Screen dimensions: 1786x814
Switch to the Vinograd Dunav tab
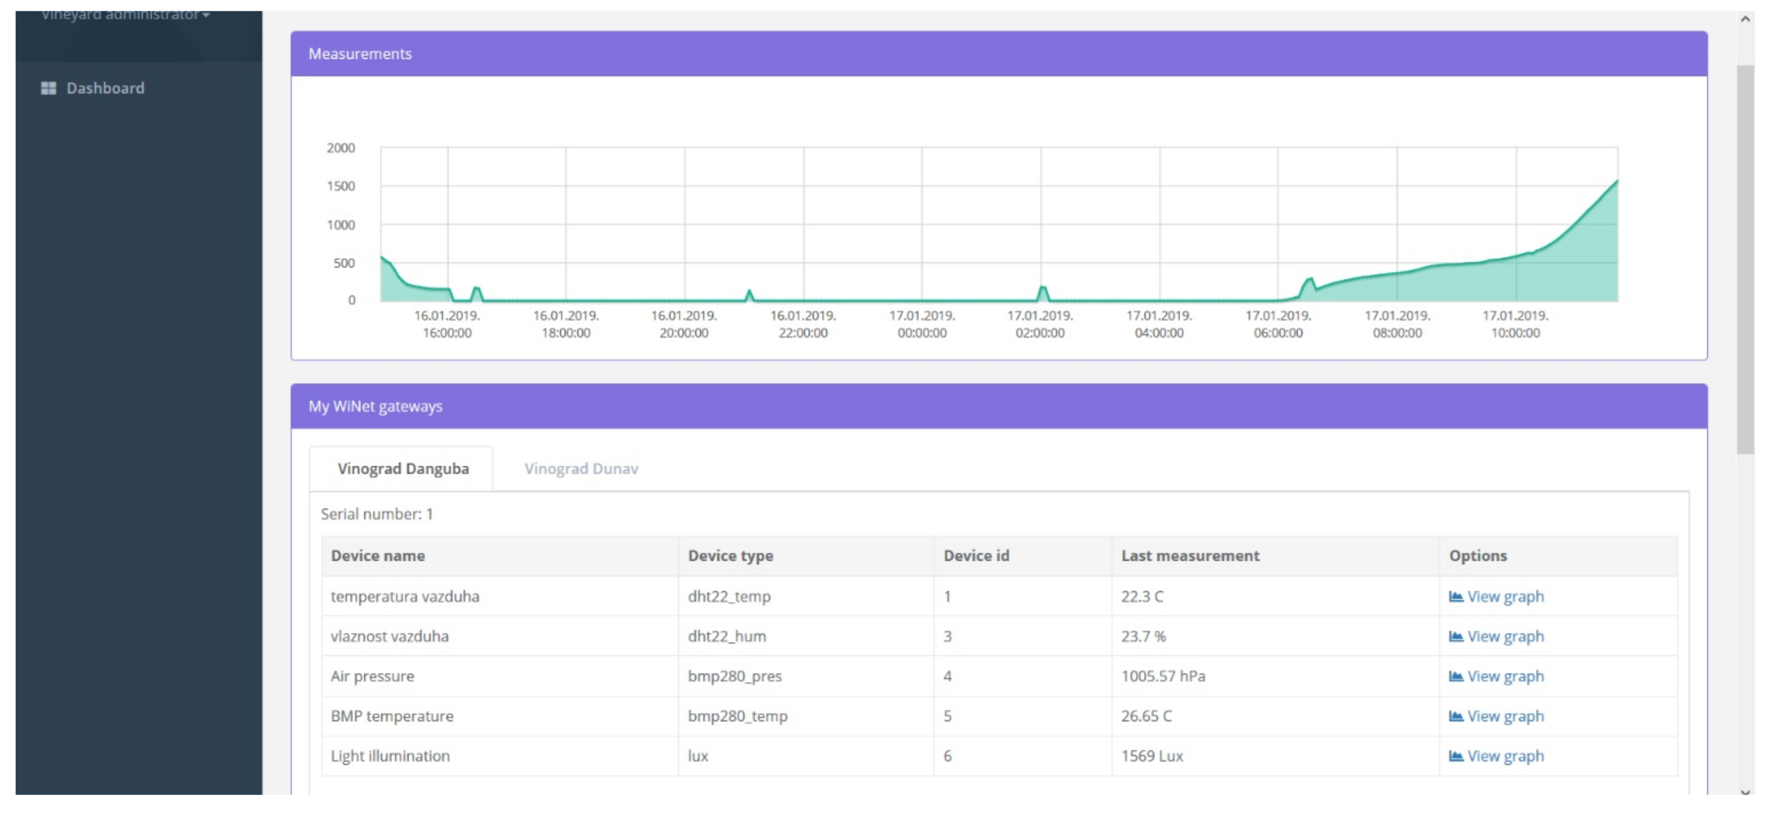pyautogui.click(x=581, y=468)
